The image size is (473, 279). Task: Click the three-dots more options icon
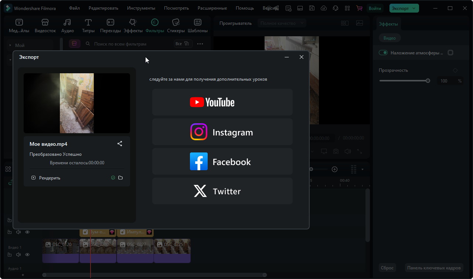point(200,44)
